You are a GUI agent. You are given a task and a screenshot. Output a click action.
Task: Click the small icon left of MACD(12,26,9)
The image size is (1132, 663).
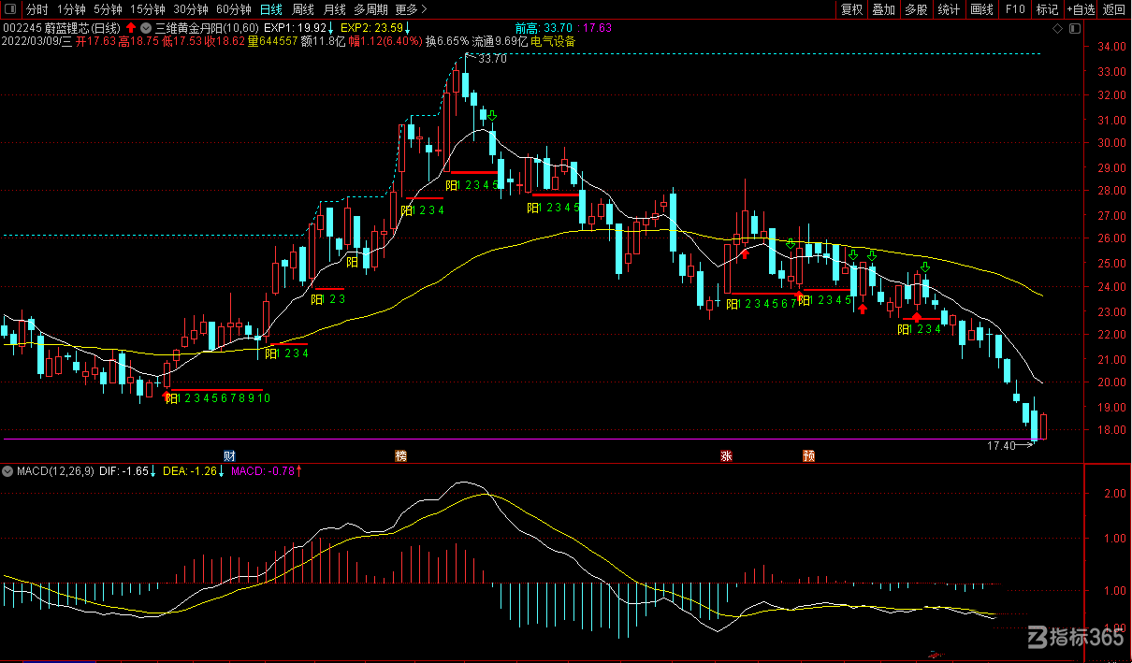(9, 470)
